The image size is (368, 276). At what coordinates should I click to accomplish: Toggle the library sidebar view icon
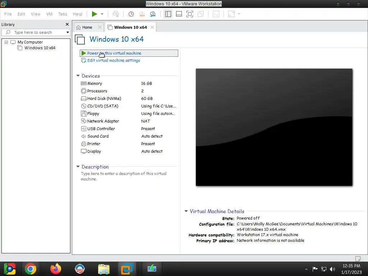(x=168, y=14)
